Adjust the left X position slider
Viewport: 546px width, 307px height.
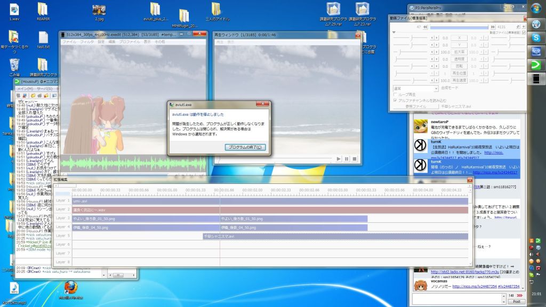click(x=411, y=38)
